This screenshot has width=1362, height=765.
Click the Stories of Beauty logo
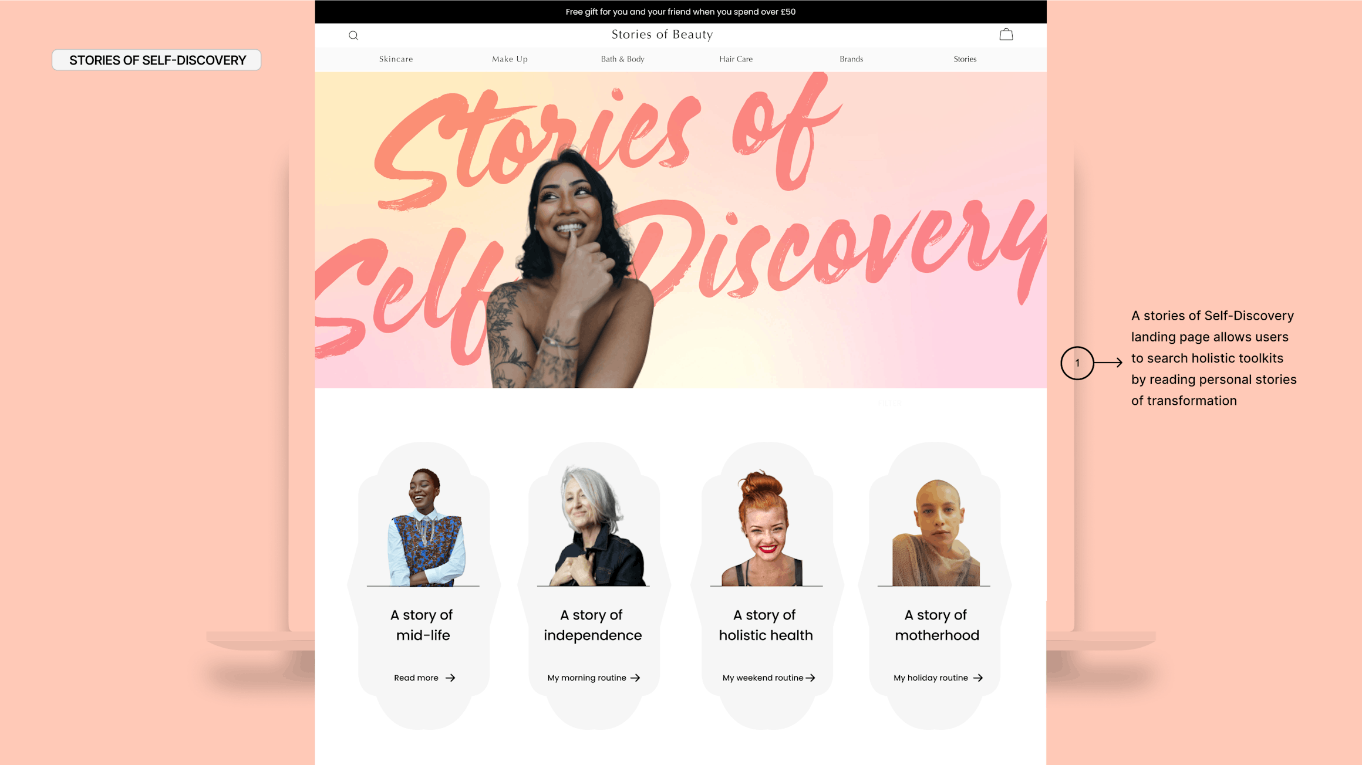coord(662,35)
